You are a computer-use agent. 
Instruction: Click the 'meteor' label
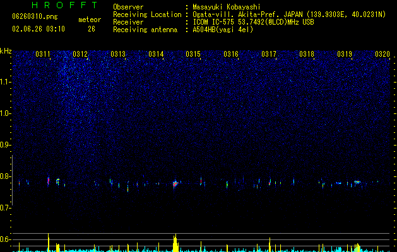tap(90, 20)
